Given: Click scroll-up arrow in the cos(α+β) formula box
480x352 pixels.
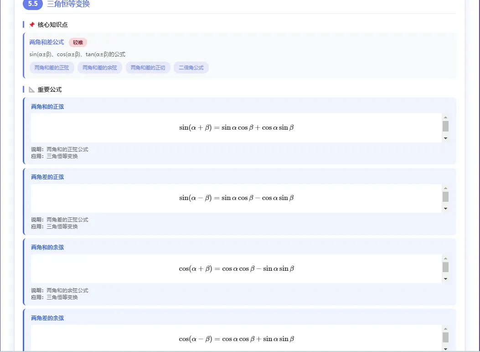Looking at the screenshot, I should click(445, 258).
